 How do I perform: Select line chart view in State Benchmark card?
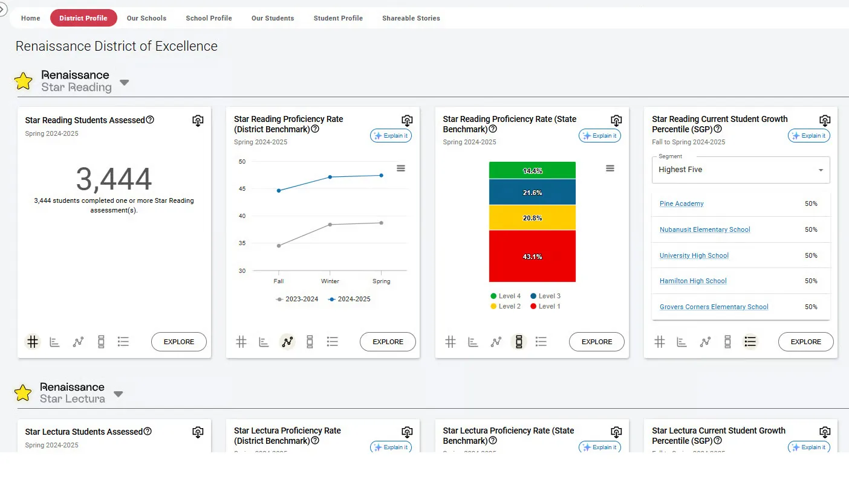pyautogui.click(x=496, y=342)
